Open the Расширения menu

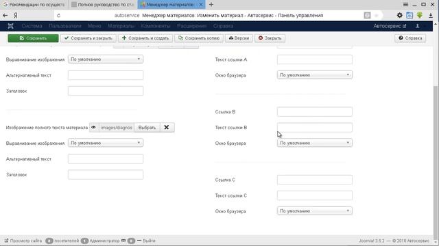tap(192, 26)
